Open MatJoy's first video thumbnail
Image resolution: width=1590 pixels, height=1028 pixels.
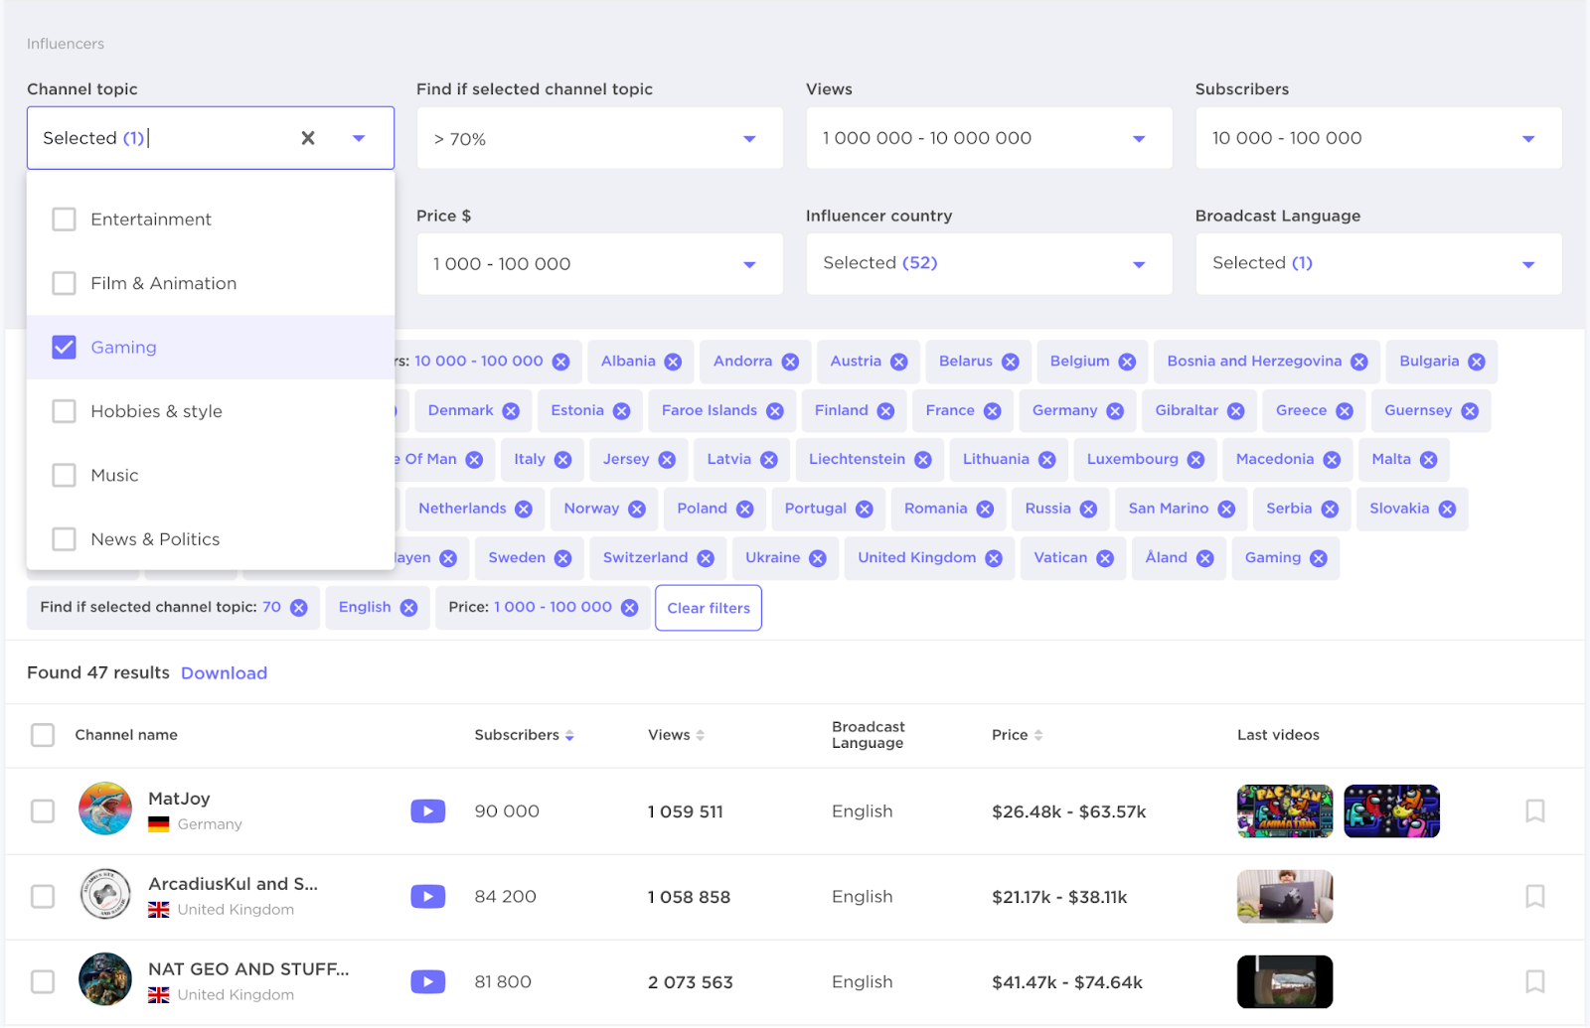coord(1284,811)
